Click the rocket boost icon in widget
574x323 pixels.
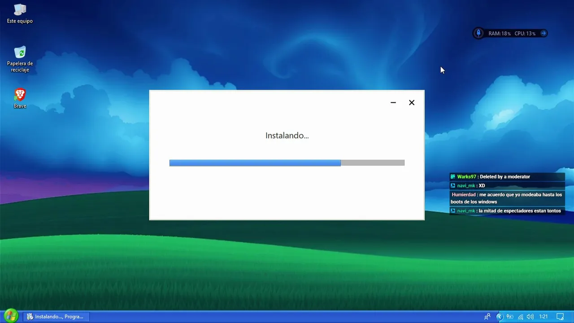pyautogui.click(x=478, y=33)
